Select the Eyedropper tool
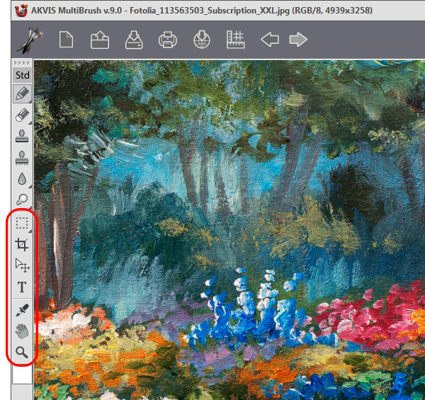The width and height of the screenshot is (425, 400). pyautogui.click(x=22, y=310)
